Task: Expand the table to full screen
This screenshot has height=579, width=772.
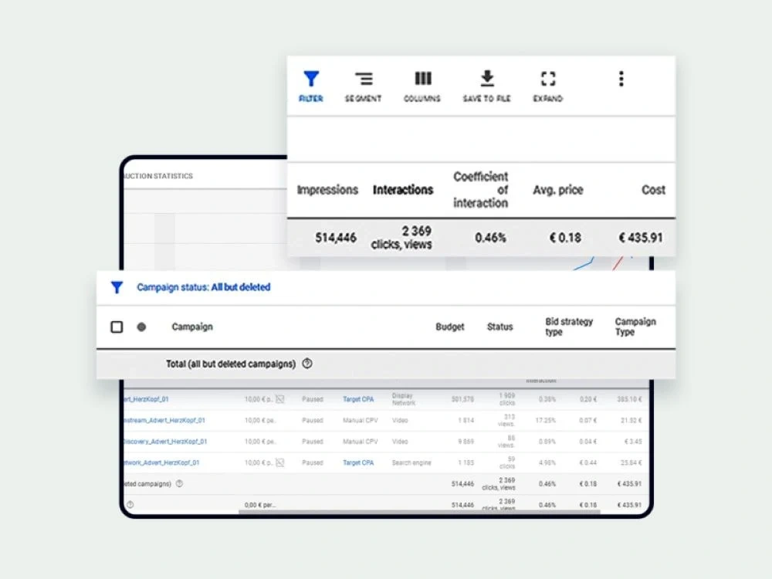Action: point(548,86)
